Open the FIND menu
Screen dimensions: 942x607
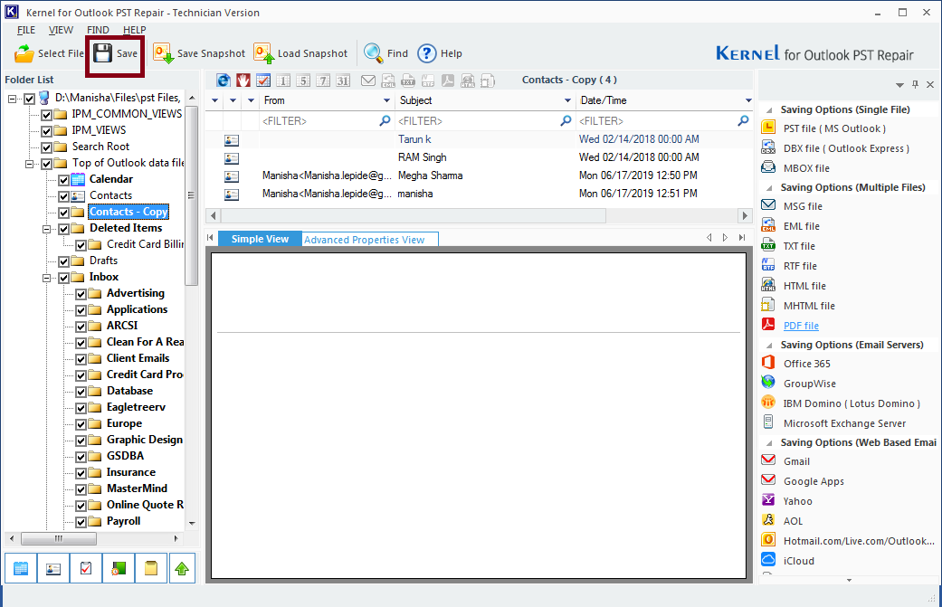[x=98, y=30]
